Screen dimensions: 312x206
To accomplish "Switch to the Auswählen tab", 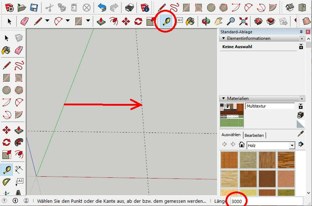I will point(231,135).
